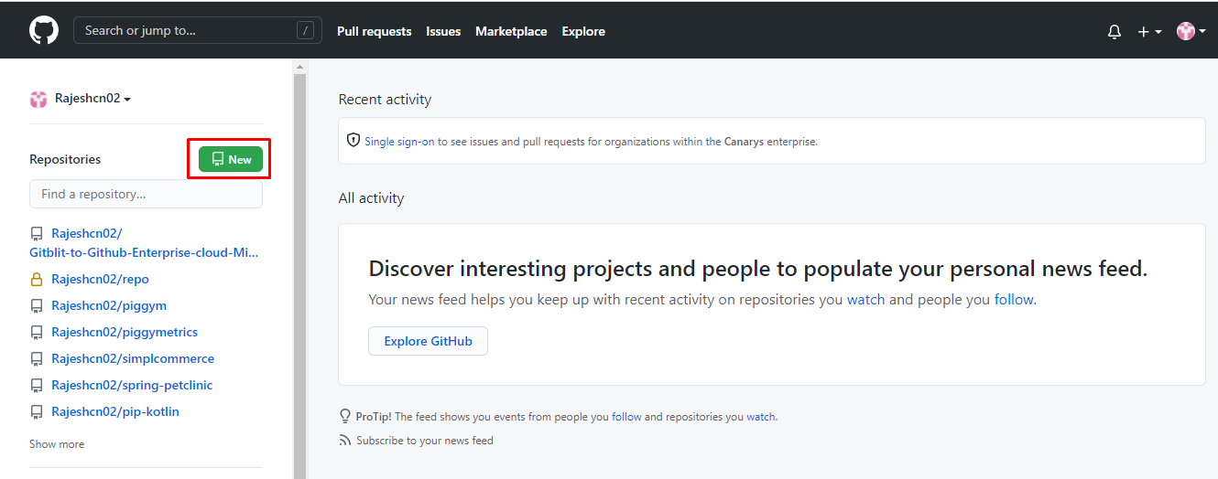The image size is (1218, 479).
Task: Click the GitHub Octocat logo
Action: coord(44,30)
